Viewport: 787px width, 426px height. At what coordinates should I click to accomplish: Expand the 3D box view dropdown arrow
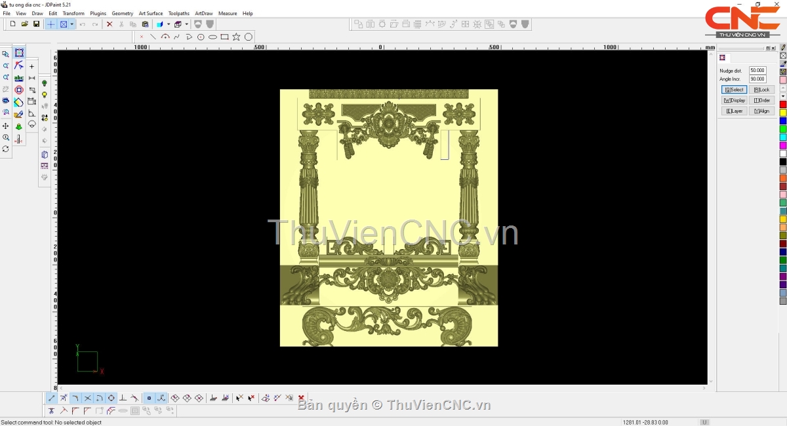pyautogui.click(x=187, y=24)
